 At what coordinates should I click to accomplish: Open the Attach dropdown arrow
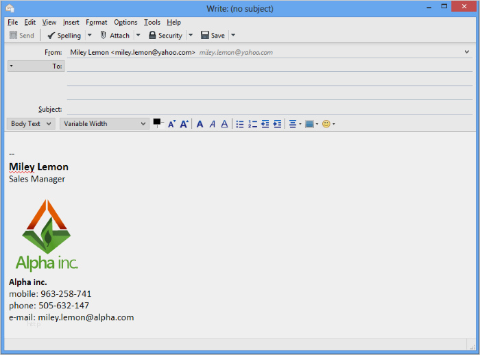pyautogui.click(x=138, y=36)
